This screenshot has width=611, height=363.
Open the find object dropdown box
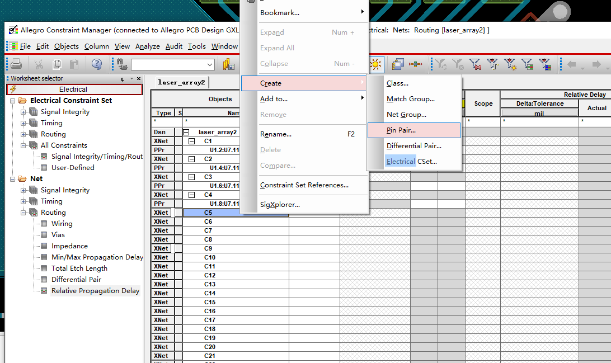click(173, 64)
